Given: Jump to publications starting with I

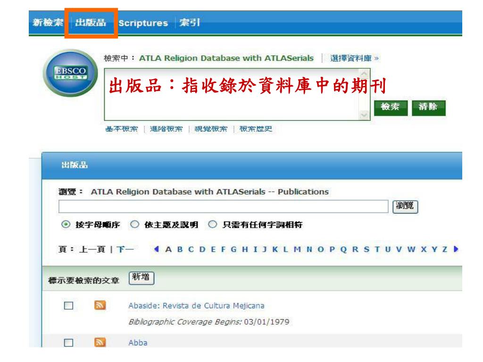Looking at the screenshot, I should pyautogui.click(x=255, y=249).
